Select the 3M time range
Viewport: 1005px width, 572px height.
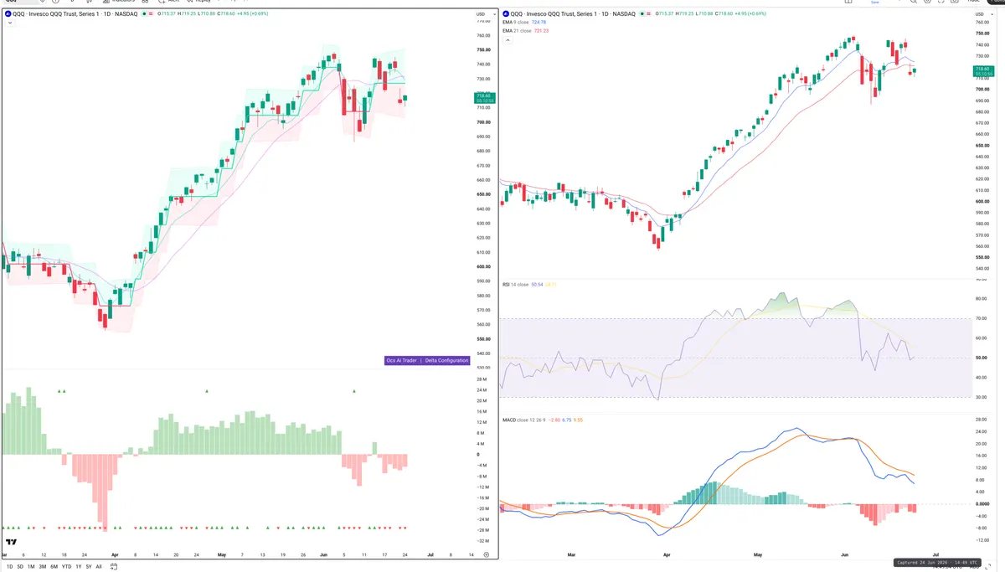[43, 567]
